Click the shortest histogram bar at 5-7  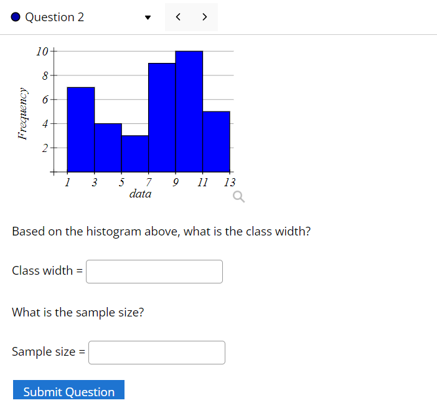(135, 154)
